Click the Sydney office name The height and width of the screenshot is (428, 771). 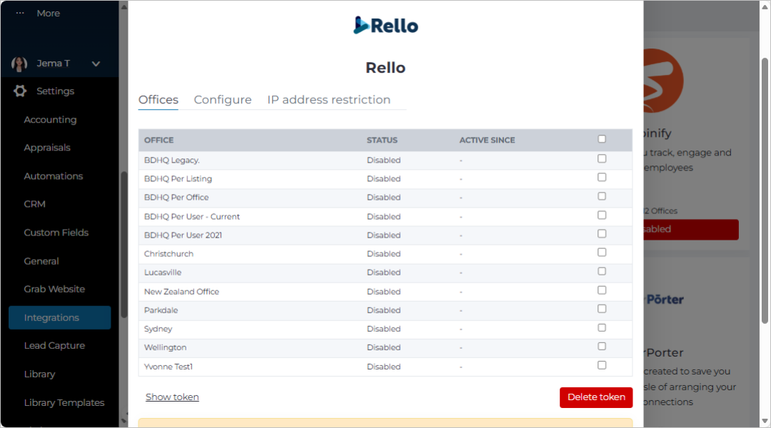click(158, 329)
